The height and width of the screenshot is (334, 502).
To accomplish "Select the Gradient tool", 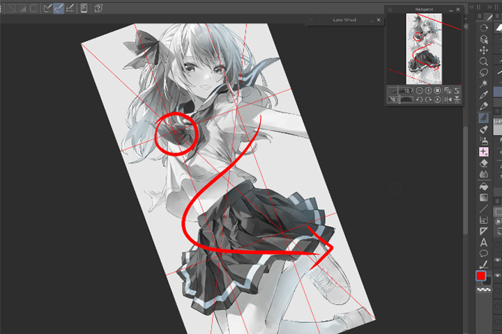I will tap(484, 198).
